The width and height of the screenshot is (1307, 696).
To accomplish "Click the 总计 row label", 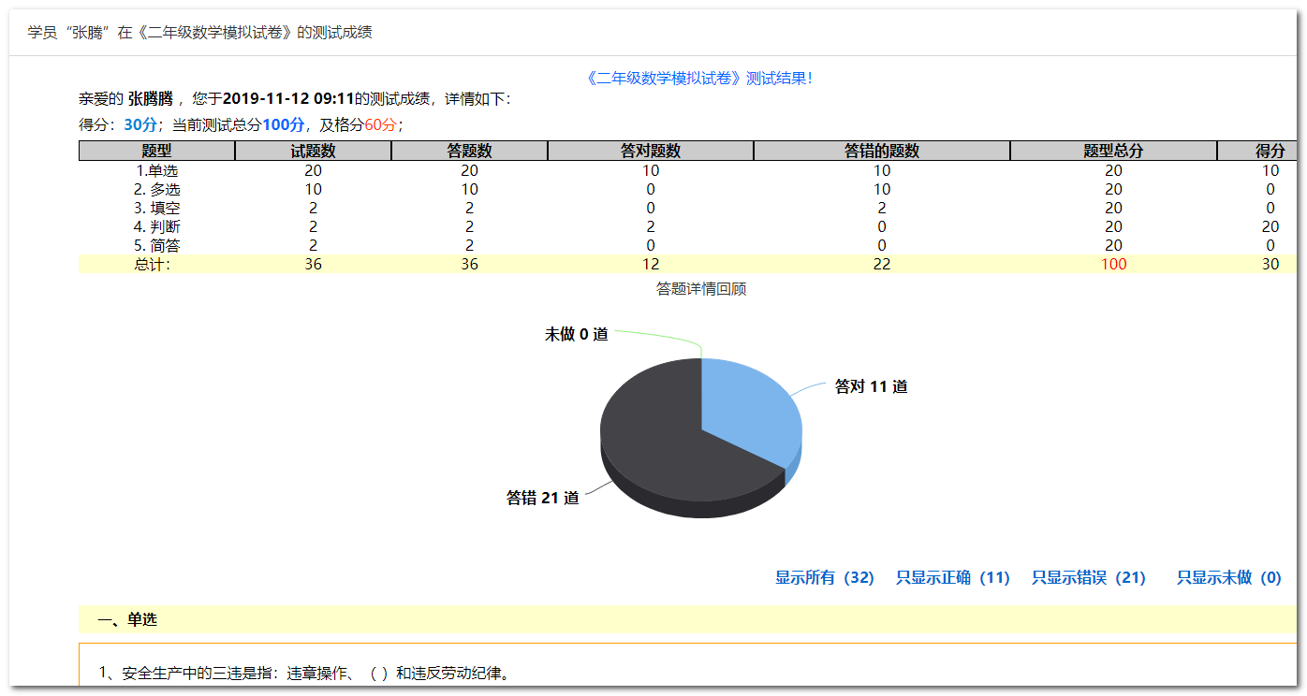I will (153, 264).
